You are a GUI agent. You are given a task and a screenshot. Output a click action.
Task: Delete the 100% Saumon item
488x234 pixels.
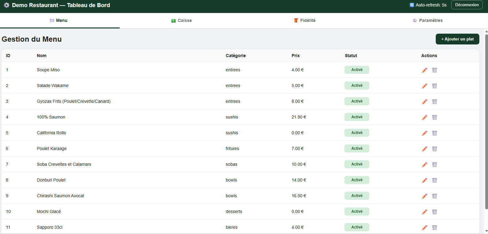434,117
